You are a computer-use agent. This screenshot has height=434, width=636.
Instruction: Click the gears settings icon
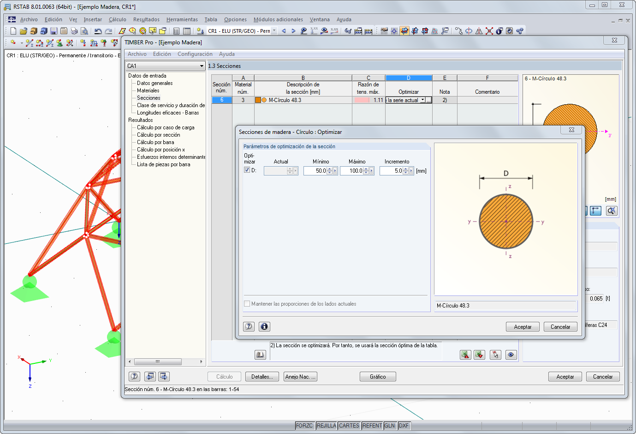520,31
